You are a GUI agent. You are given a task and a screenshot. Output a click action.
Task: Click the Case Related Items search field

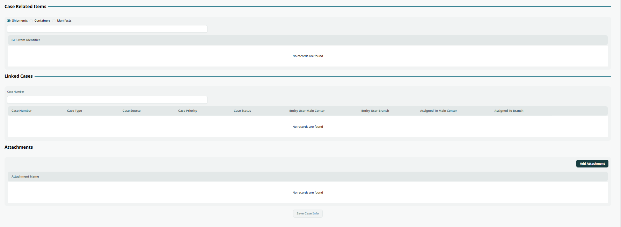pos(107,29)
